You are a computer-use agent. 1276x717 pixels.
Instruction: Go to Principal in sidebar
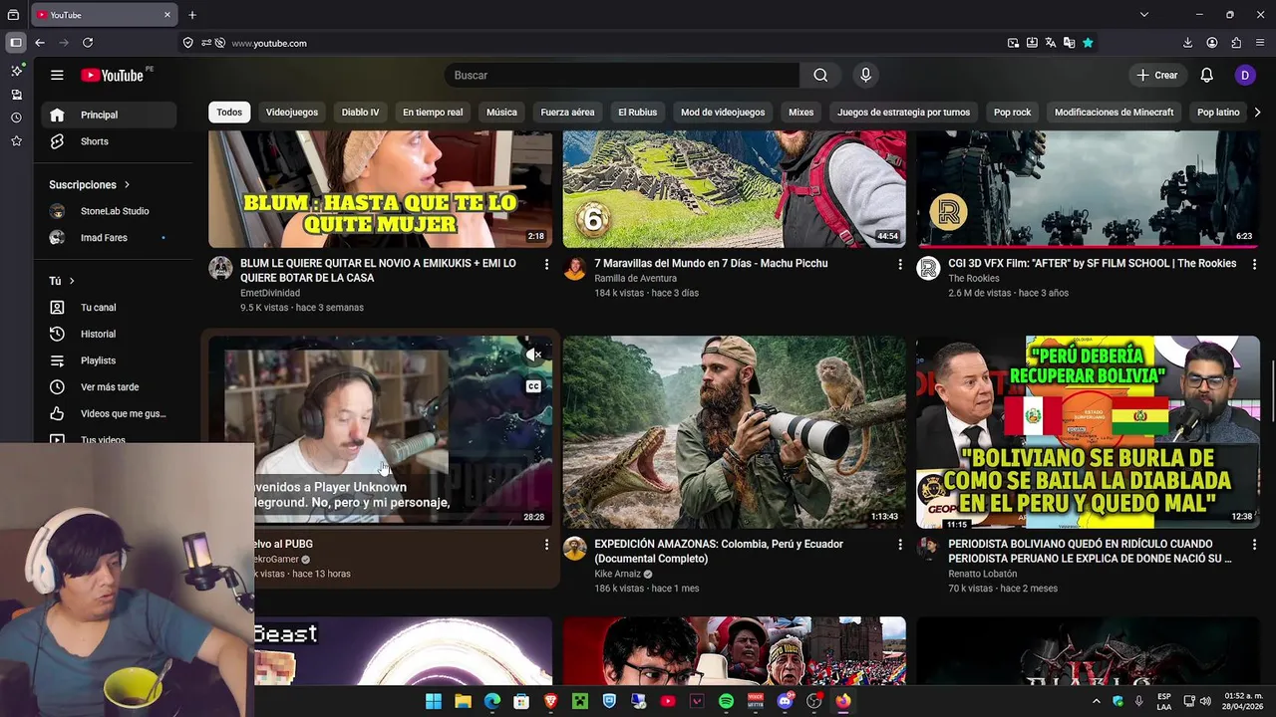click(x=109, y=115)
